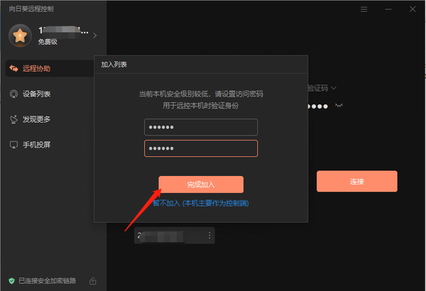Click the 远程协助 arrows icon

13,68
